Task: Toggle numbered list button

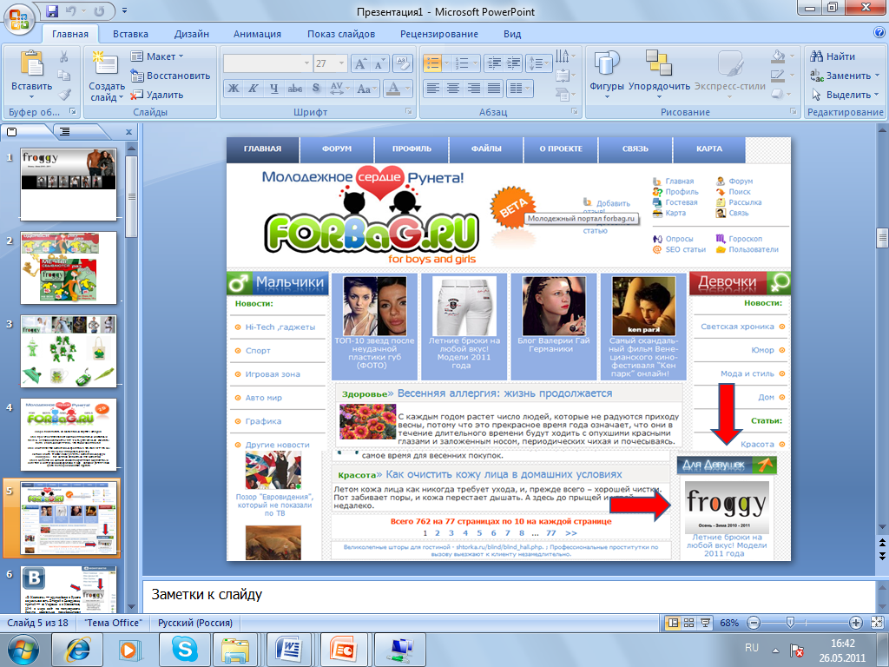Action: tap(463, 63)
